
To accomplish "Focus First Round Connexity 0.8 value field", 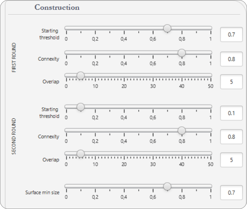I will coord(231,59).
